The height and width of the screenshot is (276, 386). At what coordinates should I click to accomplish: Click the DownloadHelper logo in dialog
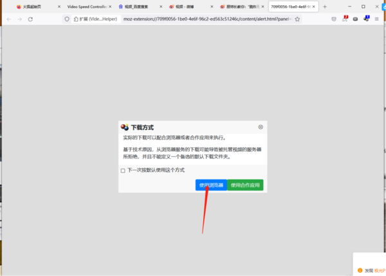tap(125, 127)
